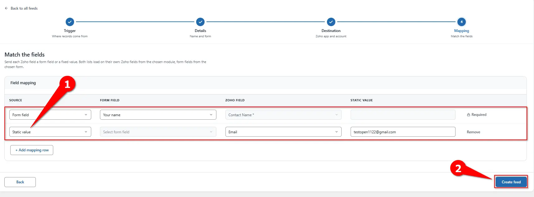Click the Trigger step checkmark circle
The image size is (534, 197).
click(70, 22)
